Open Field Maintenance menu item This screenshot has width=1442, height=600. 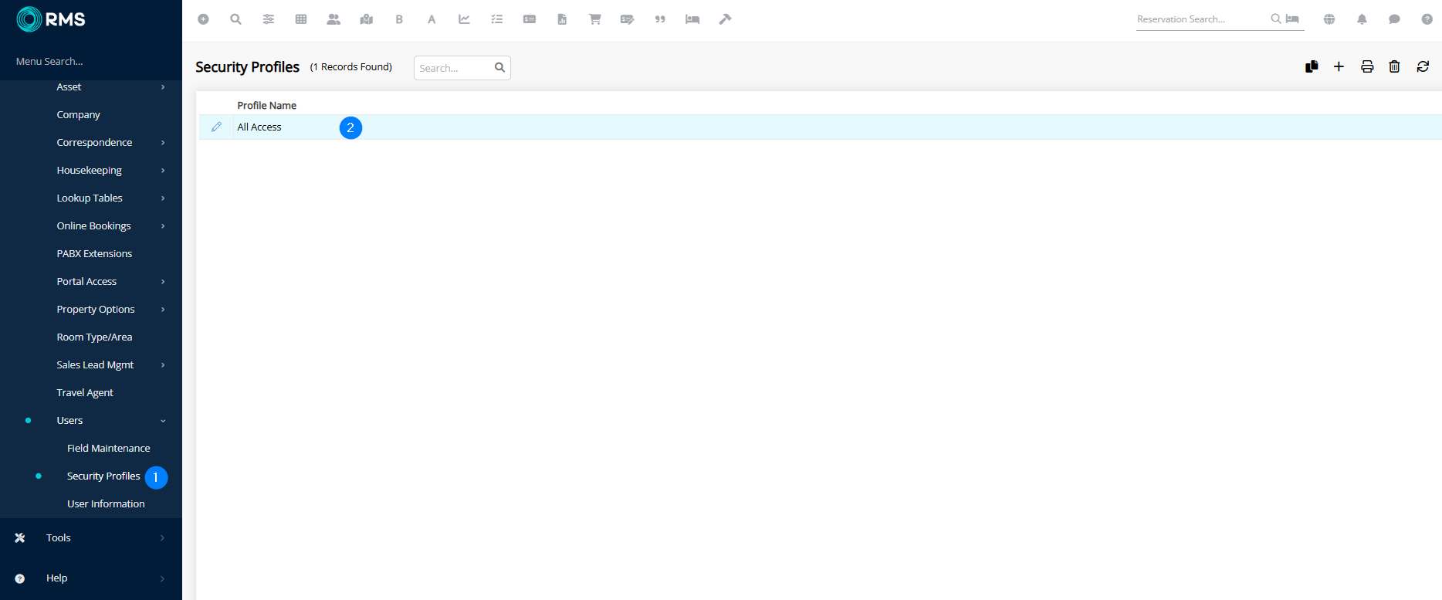pos(109,449)
